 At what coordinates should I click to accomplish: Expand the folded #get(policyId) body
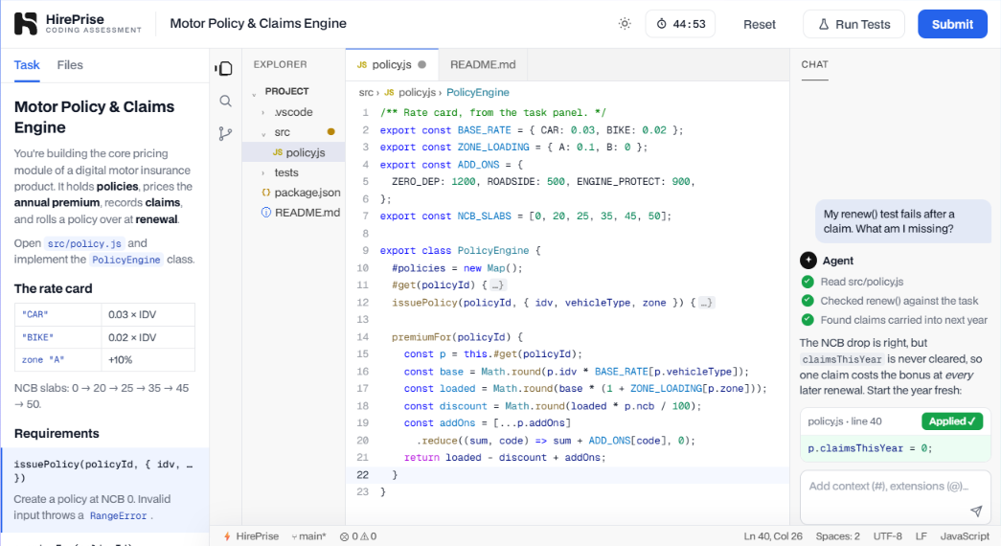click(x=498, y=285)
